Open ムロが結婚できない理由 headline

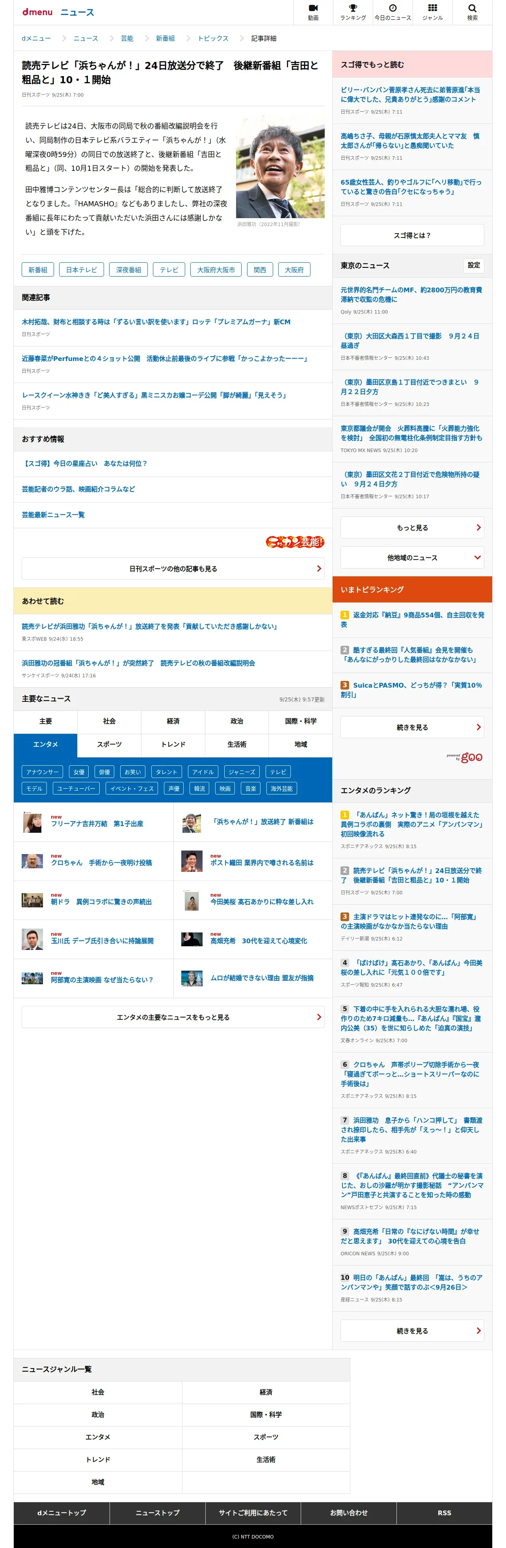(x=262, y=978)
